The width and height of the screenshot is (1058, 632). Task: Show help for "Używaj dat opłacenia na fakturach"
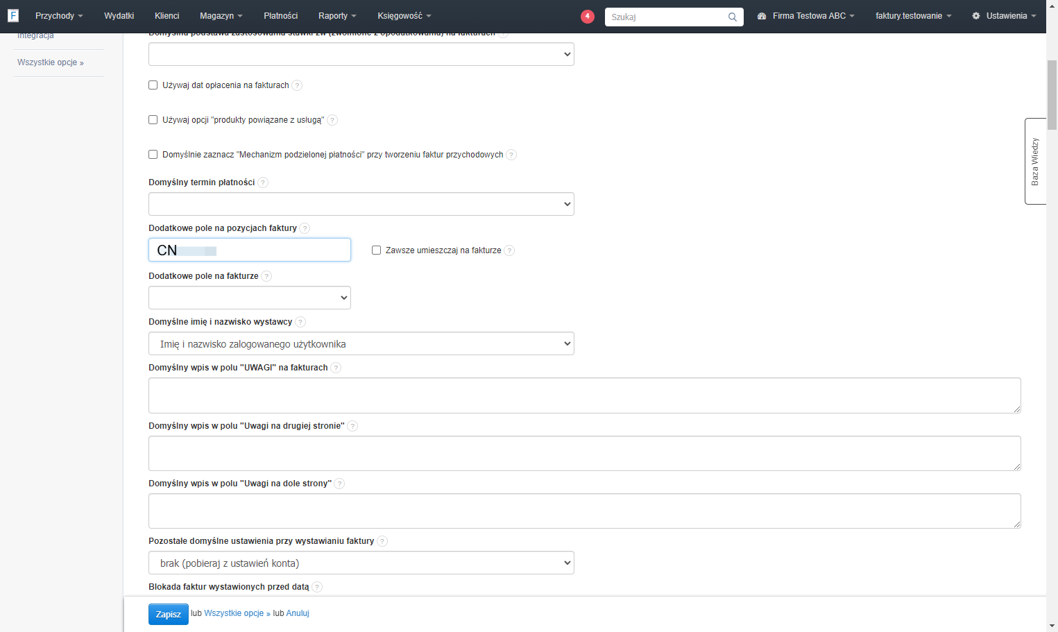click(297, 85)
